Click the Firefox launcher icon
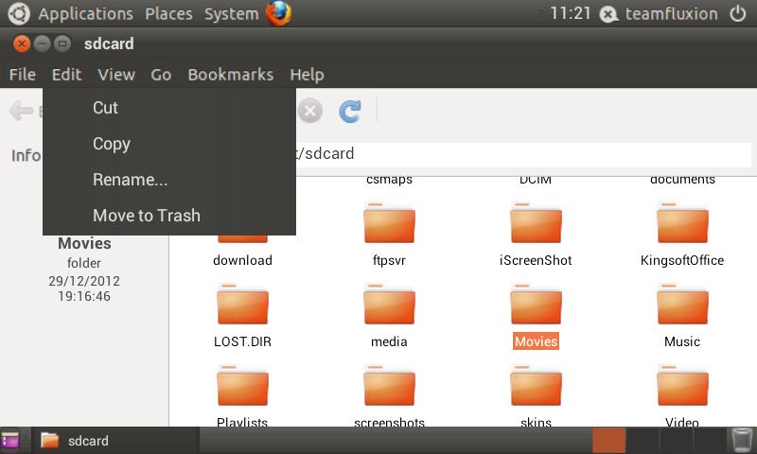Screen dimensions: 757x454 pyautogui.click(x=278, y=13)
